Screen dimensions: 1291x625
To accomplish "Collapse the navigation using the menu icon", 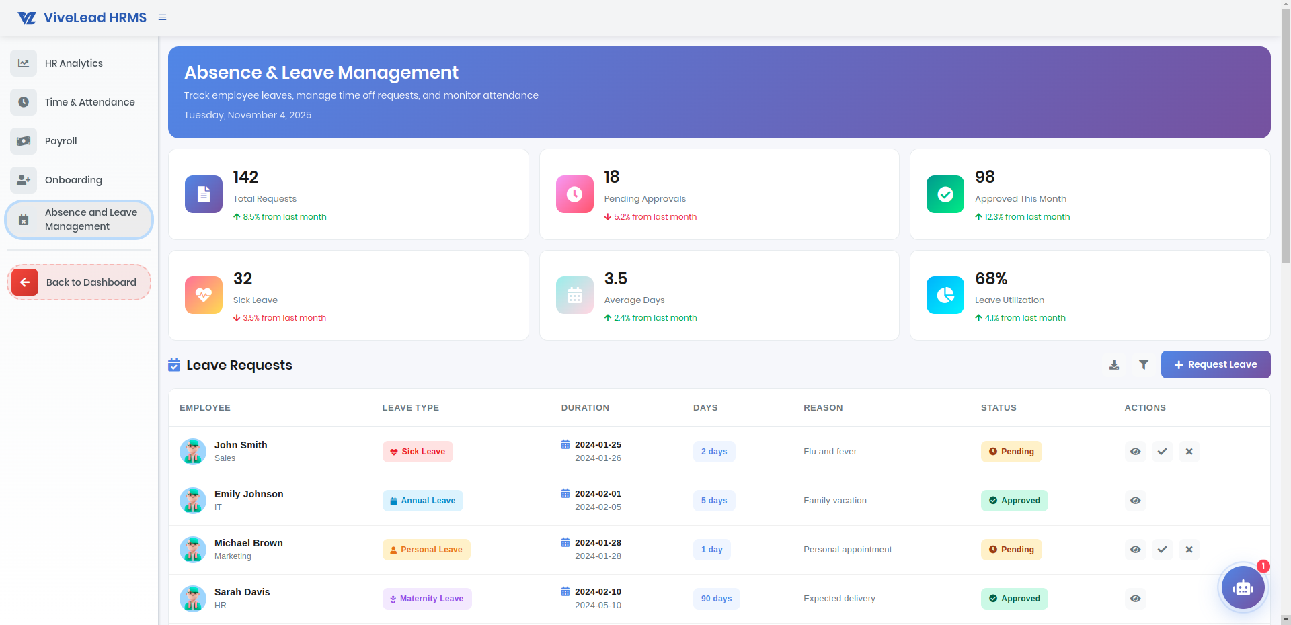I will pyautogui.click(x=162, y=17).
